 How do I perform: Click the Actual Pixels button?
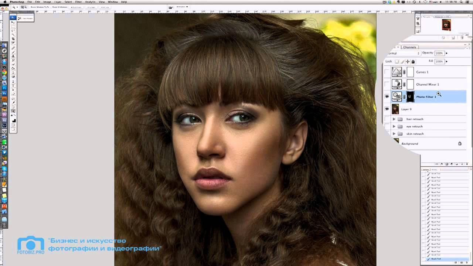click(x=76, y=7)
